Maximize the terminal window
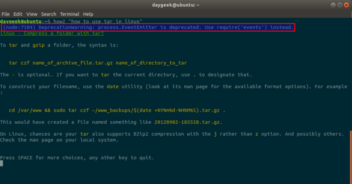 pyautogui.click(x=340, y=5)
